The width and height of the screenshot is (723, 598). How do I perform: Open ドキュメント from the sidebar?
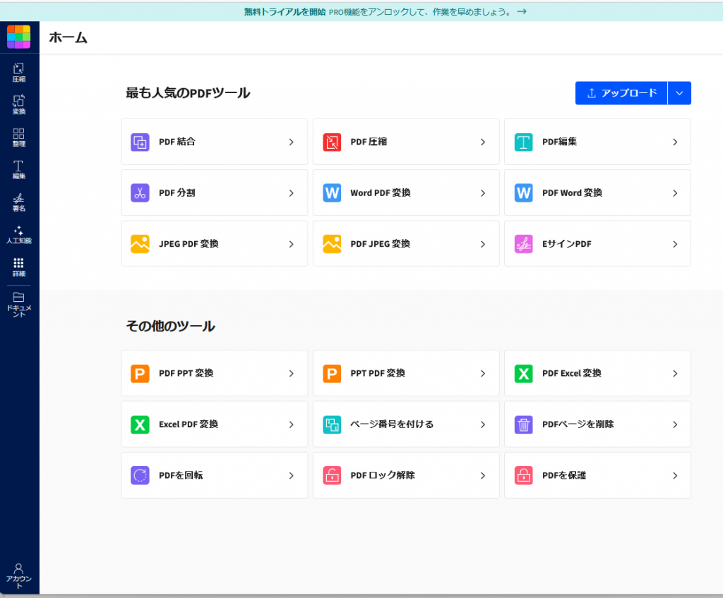tap(18, 303)
